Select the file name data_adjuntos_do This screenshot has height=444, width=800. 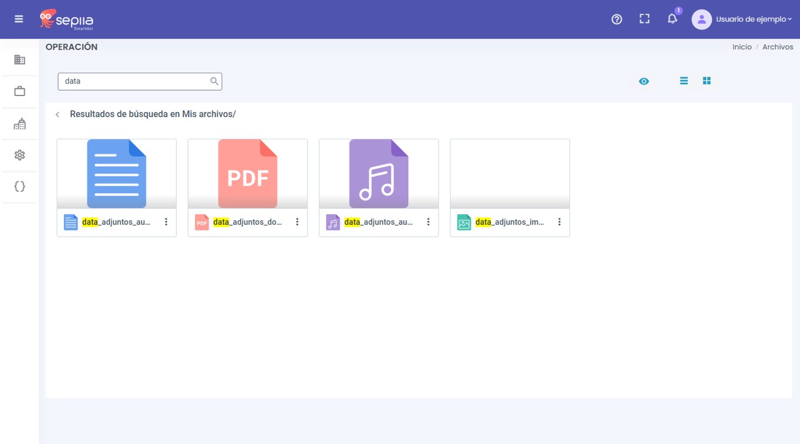click(x=248, y=223)
